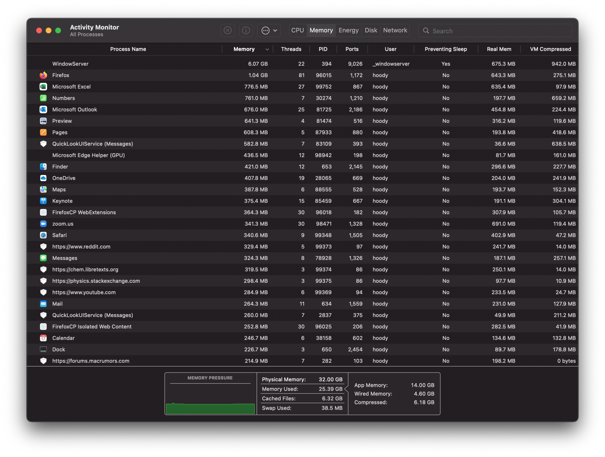Image resolution: width=605 pixels, height=457 pixels.
Task: Click the Numbers app icon
Action: (x=43, y=98)
